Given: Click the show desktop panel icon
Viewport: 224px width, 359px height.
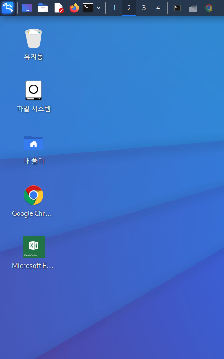Looking at the screenshot, I should coord(27,8).
